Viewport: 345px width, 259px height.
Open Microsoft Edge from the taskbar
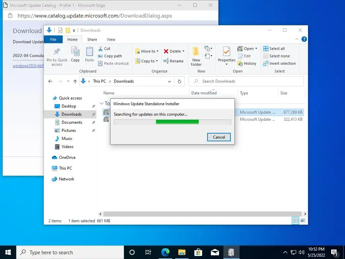[165, 252]
